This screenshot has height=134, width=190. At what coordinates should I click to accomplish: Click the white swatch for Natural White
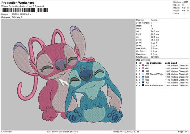143,74
